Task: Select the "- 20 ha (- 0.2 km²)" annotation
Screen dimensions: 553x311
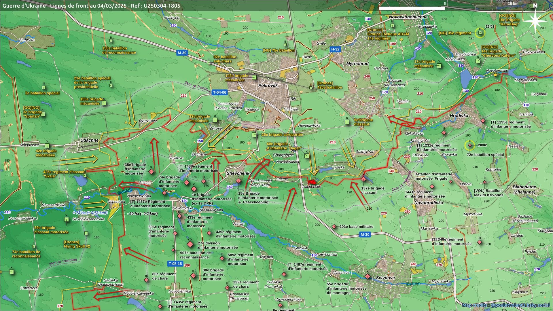Action: click(142, 214)
